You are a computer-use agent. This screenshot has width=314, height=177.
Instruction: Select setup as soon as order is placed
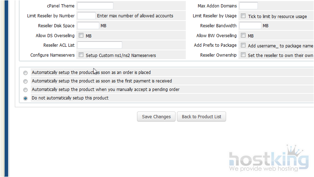pyautogui.click(x=25, y=73)
